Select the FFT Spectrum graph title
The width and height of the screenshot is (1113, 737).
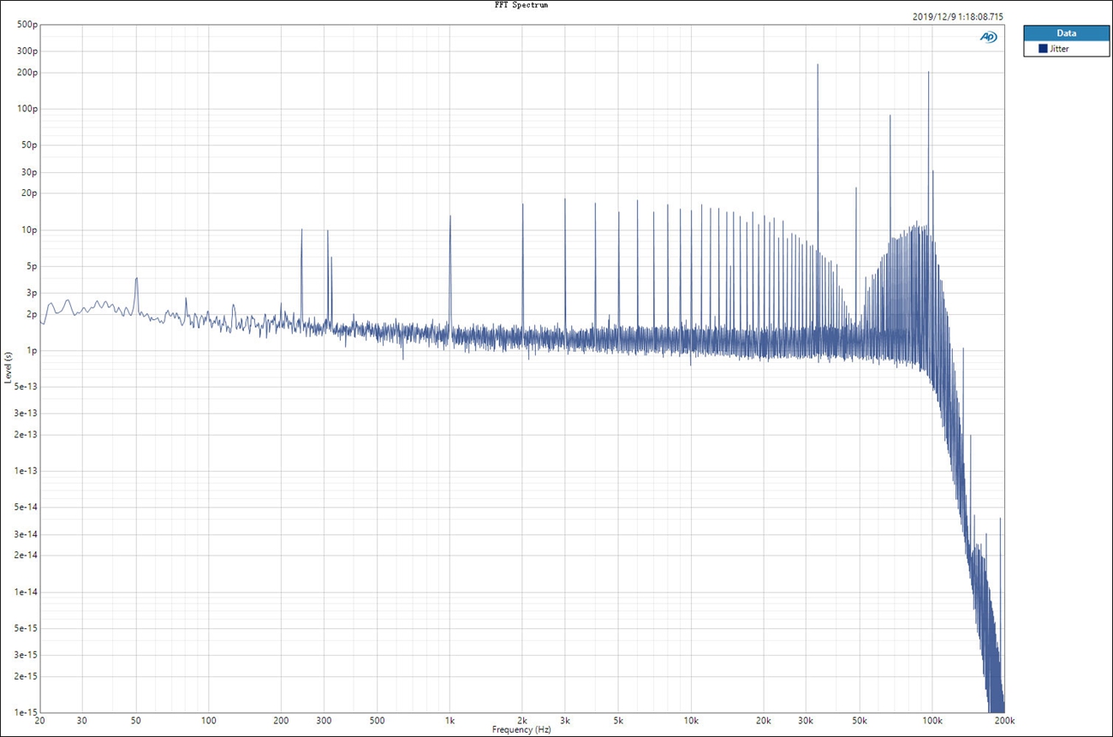(x=521, y=5)
